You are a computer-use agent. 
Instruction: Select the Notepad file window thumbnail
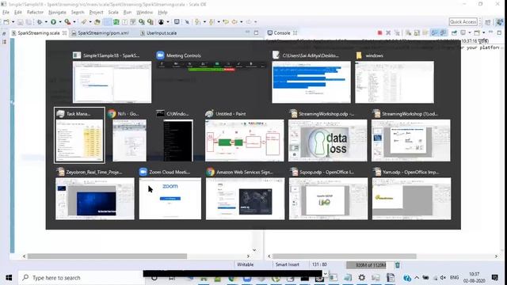311,82
